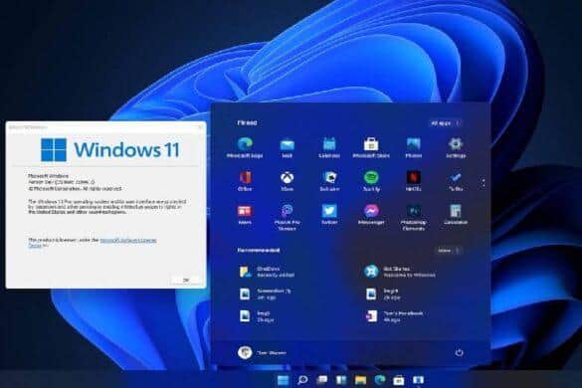Click the power button in Start menu

(460, 352)
